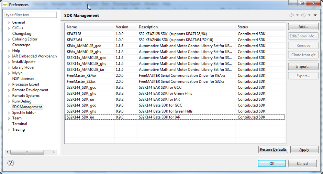Select S32K144 EAR SDK for GCC description

click(x=160, y=88)
